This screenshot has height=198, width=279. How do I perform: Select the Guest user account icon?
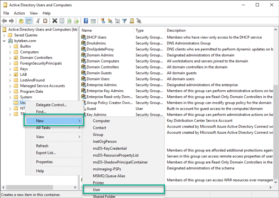pyautogui.click(x=84, y=109)
